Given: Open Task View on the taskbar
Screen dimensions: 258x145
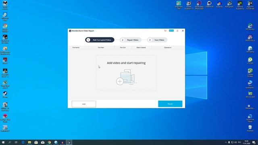Looking at the screenshot, I should (x=16, y=142).
